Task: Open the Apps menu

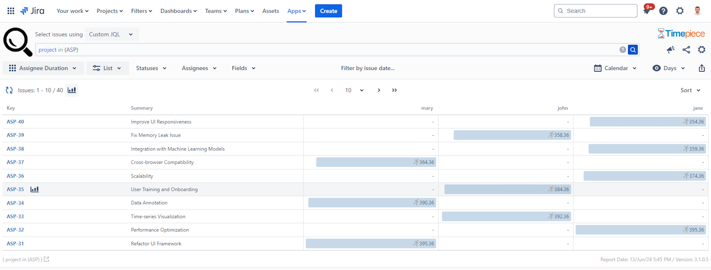Action: [297, 11]
